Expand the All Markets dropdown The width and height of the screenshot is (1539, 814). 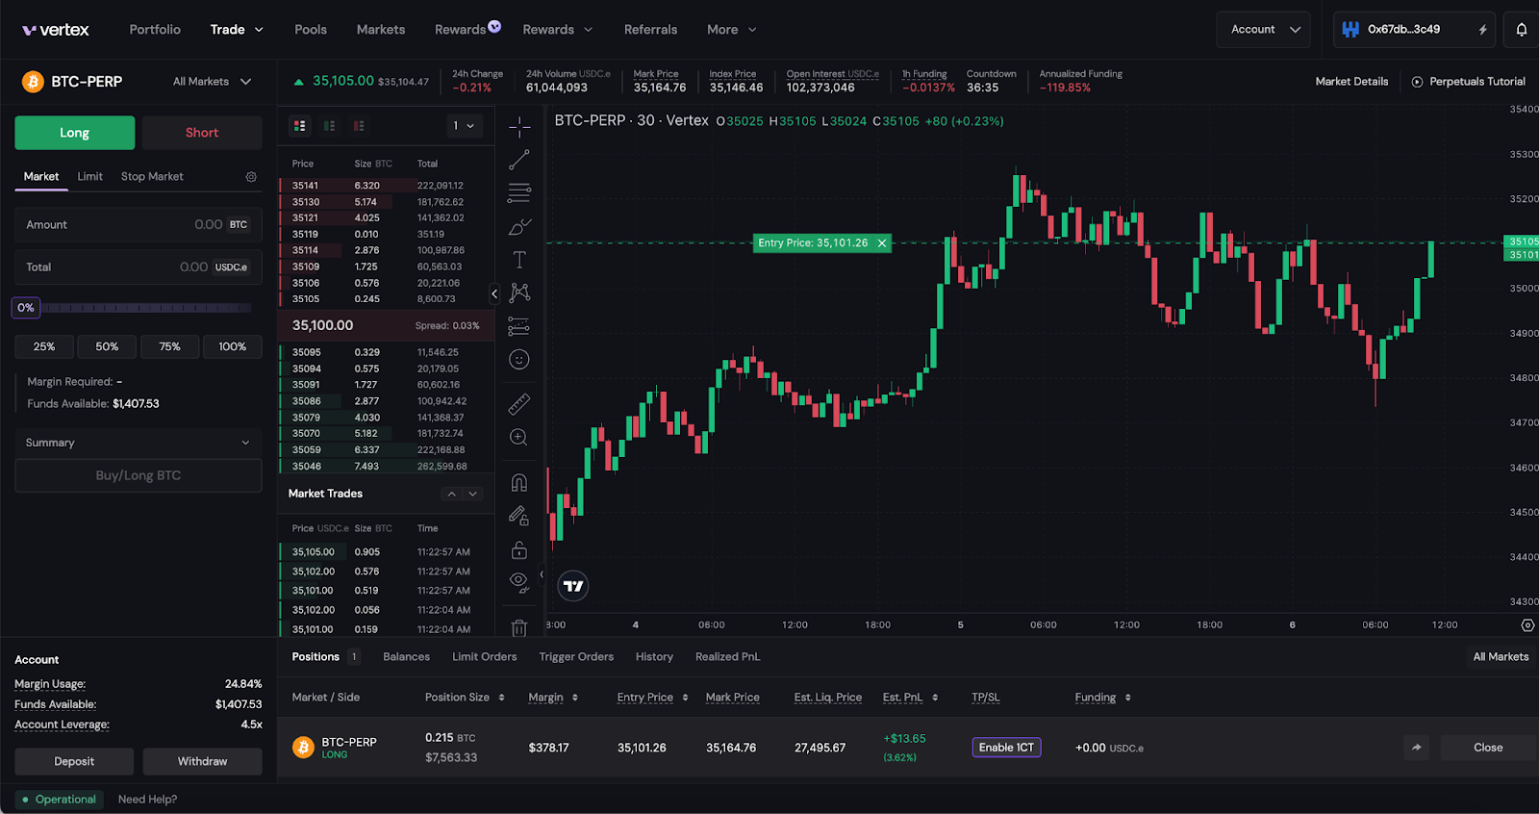212,82
